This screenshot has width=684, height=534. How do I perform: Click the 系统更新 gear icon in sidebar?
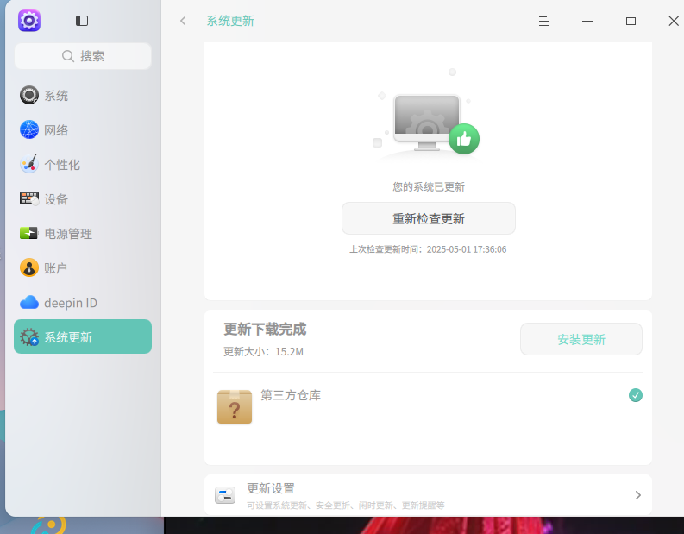(29, 336)
